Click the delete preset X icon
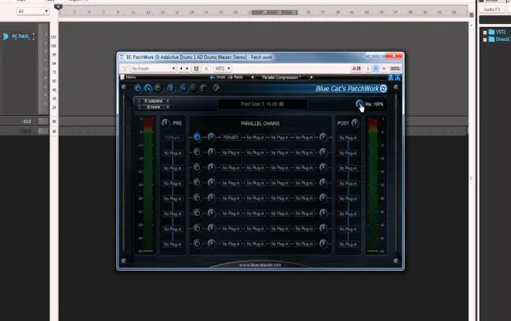The height and width of the screenshot is (321, 511). (206, 68)
